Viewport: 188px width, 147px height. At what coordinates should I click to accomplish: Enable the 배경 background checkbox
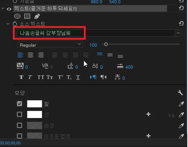[19, 125]
